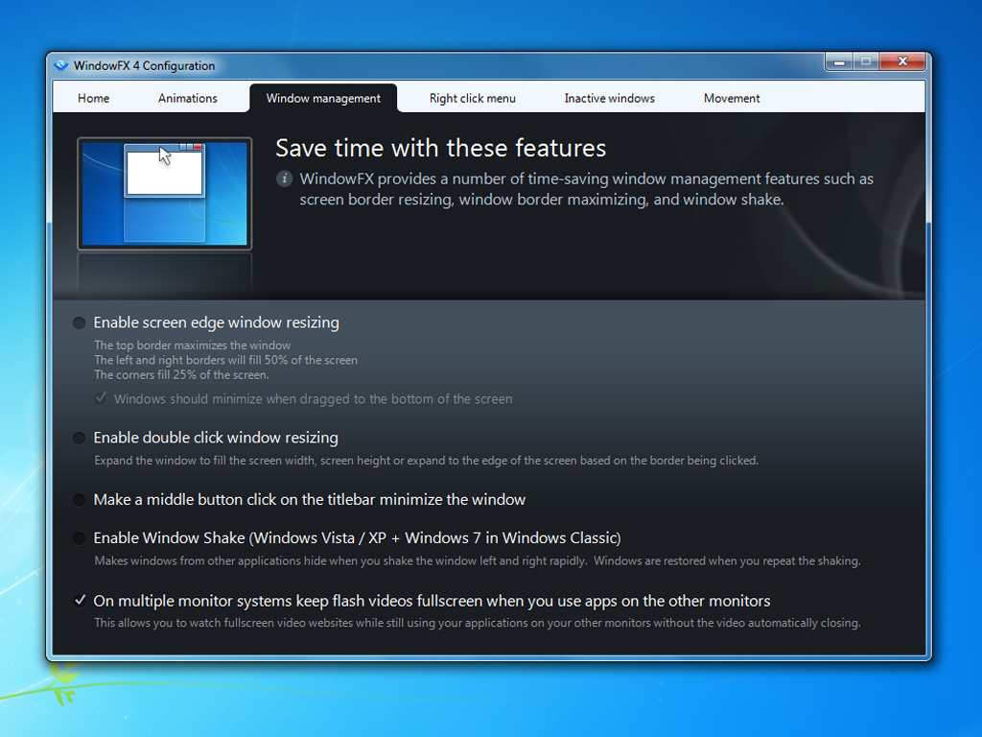Select the Window management tab

[323, 97]
